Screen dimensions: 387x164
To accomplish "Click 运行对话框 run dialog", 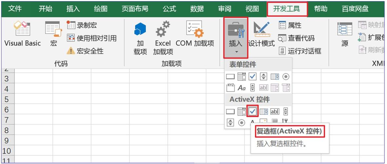I will click(x=300, y=51).
